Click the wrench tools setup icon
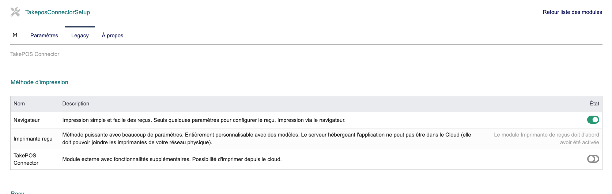Screen dimensions: 612x194 tap(15, 12)
